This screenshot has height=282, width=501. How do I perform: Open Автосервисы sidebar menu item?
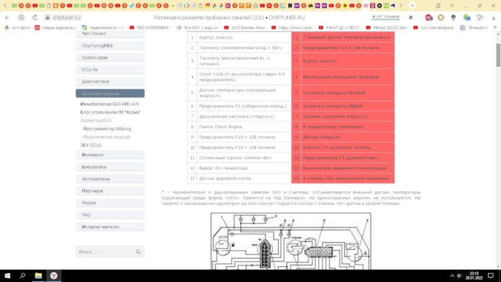(110, 179)
